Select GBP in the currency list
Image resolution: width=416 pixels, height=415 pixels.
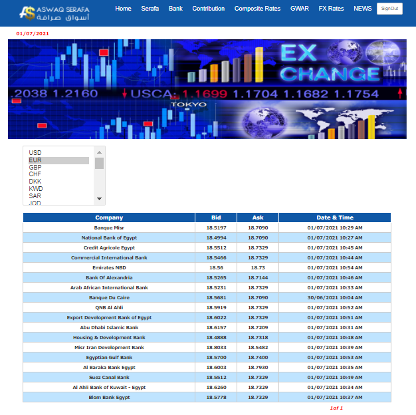(58, 168)
